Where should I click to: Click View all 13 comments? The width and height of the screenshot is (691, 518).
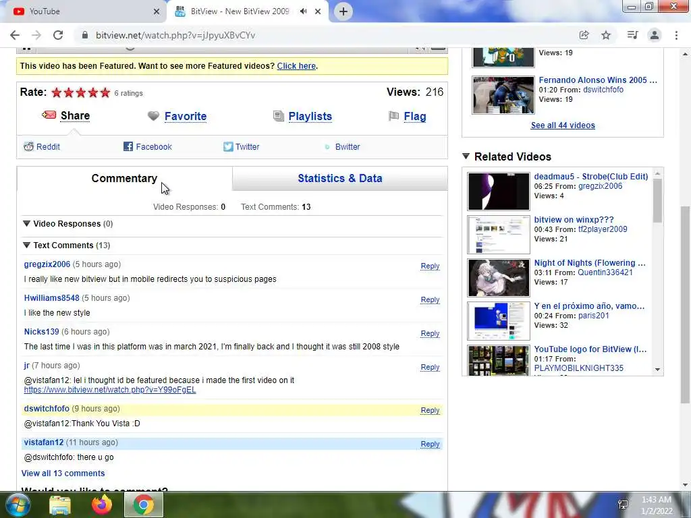click(x=63, y=473)
